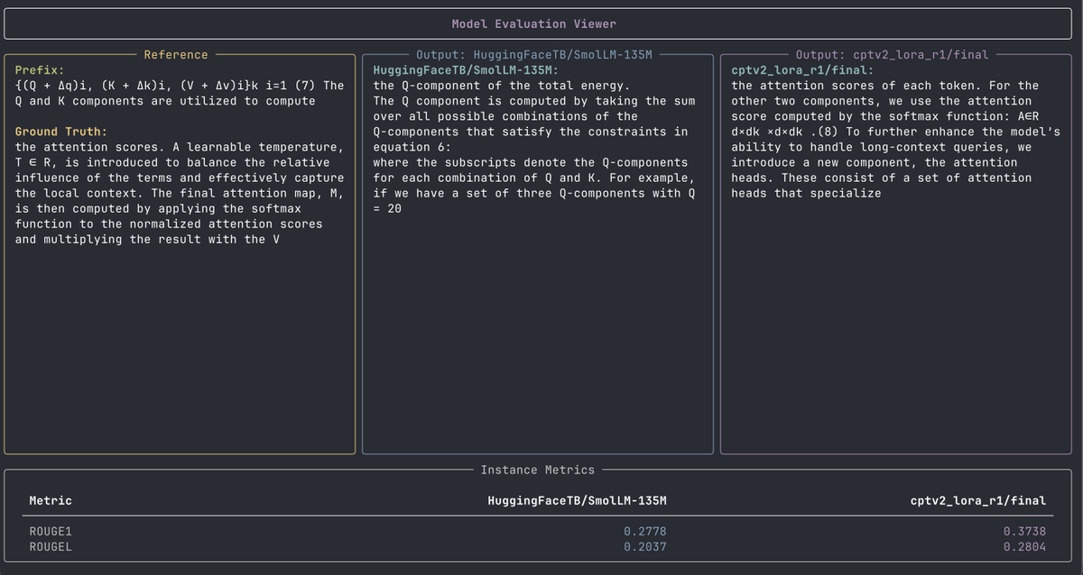Click the line "equation 6:"
Image resolution: width=1083 pixels, height=575 pixels.
(x=412, y=147)
